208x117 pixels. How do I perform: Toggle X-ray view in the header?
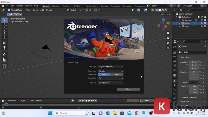click(153, 10)
